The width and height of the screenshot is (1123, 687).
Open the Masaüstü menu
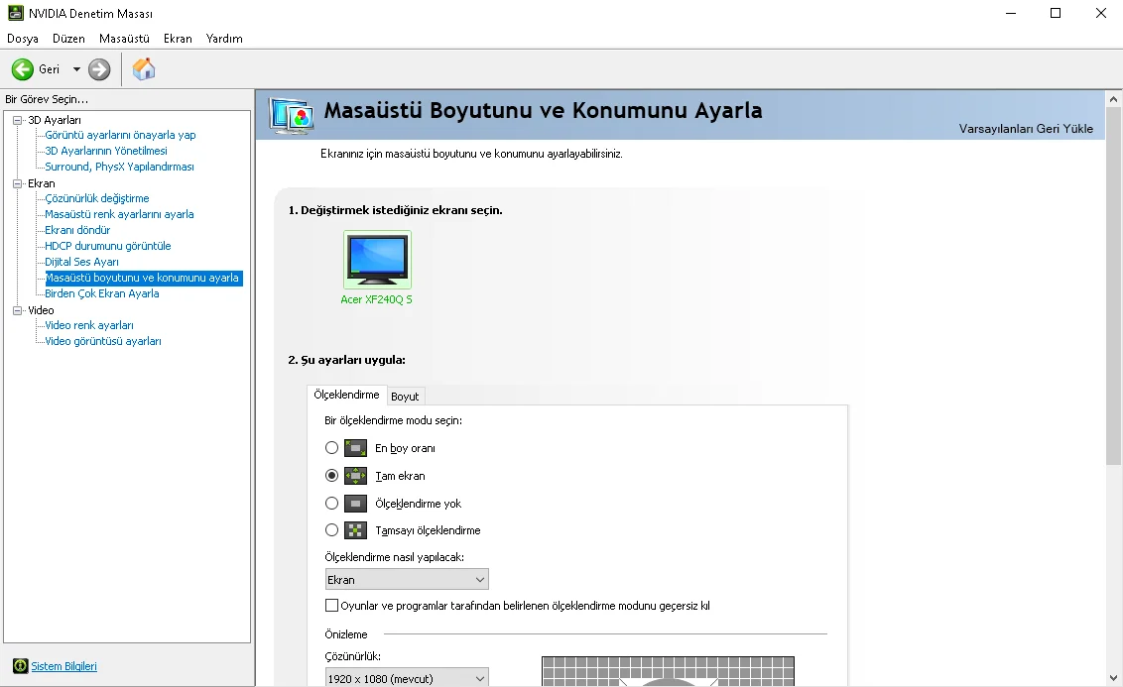pos(123,38)
